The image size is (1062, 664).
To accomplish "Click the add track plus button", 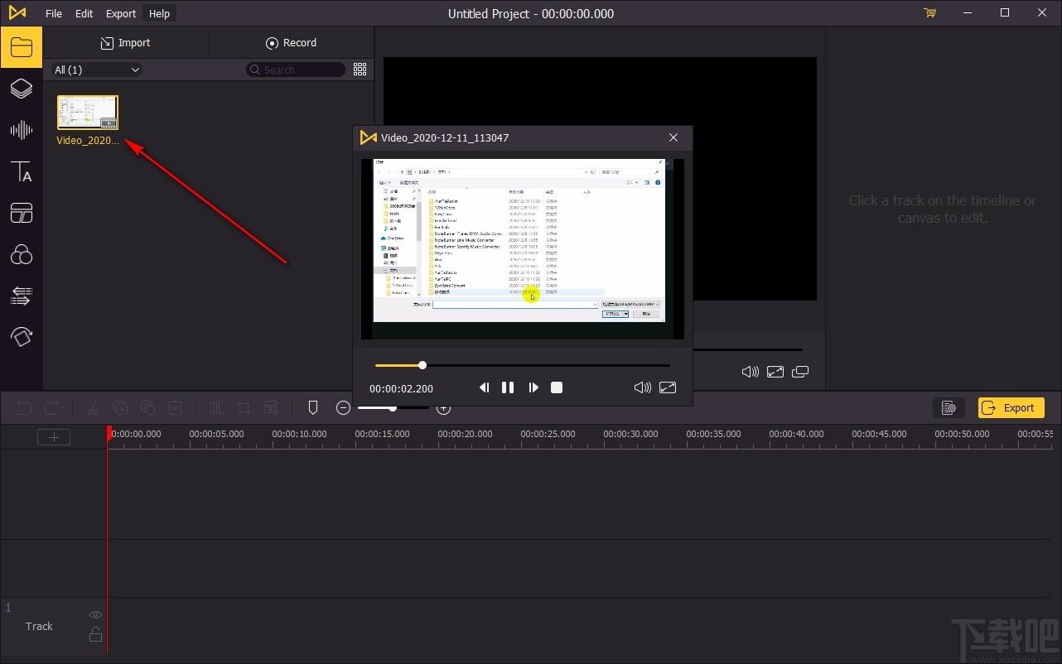I will [x=54, y=437].
